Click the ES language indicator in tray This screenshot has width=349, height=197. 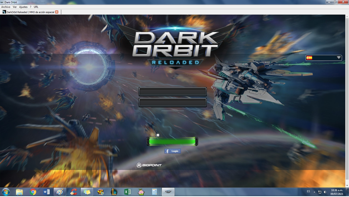point(308,192)
